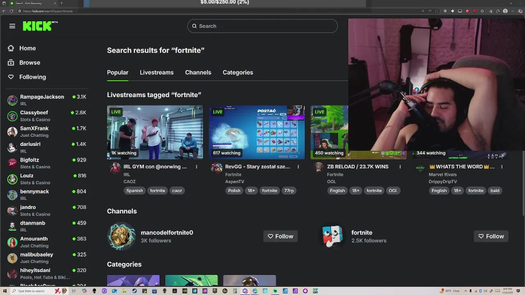Open 1K watching gym stream thumbnail
The width and height of the screenshot is (525, 295).
[x=155, y=132]
